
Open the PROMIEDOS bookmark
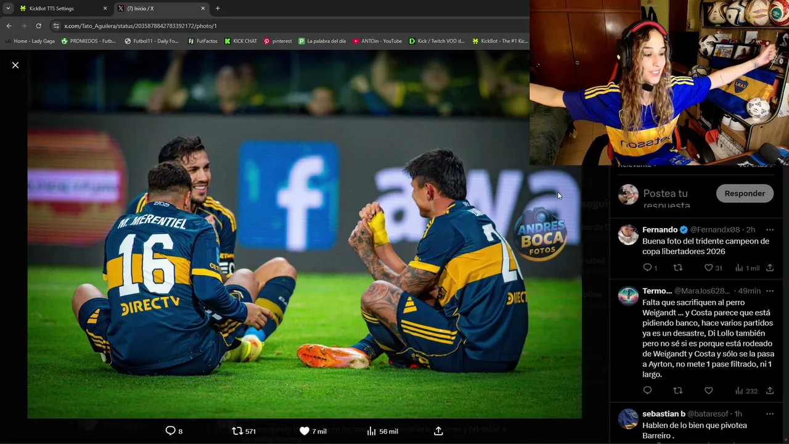coord(89,41)
